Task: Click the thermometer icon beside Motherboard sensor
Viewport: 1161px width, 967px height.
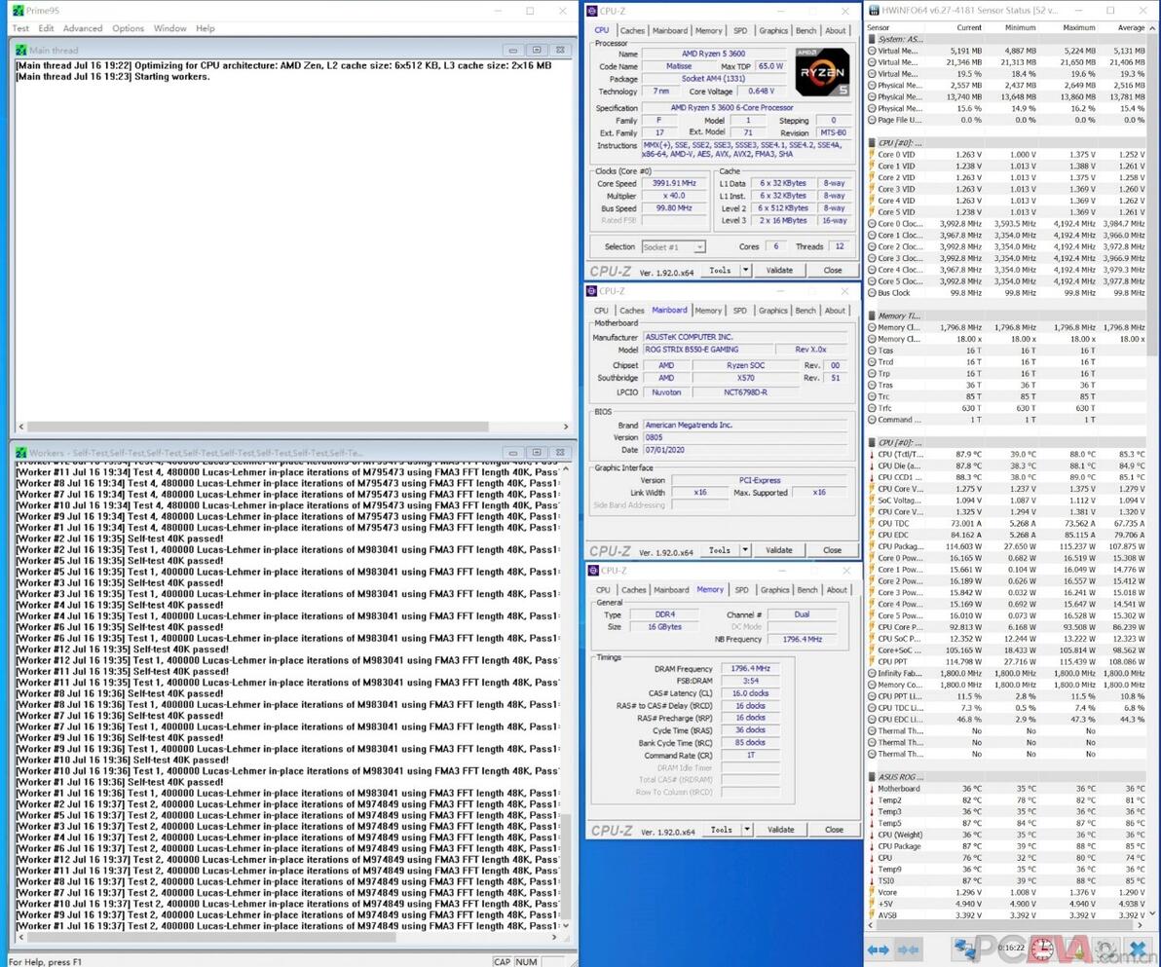Action: (x=872, y=789)
